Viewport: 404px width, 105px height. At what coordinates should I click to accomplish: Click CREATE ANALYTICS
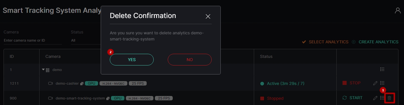(375, 42)
